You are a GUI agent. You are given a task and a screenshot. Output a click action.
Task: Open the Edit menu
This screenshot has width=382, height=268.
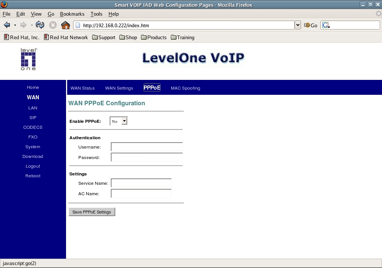pyautogui.click(x=21, y=14)
